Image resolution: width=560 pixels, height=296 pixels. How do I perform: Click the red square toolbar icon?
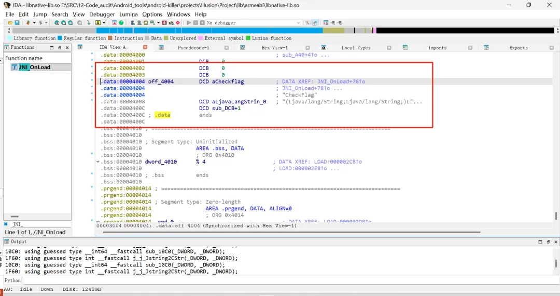click(x=164, y=23)
